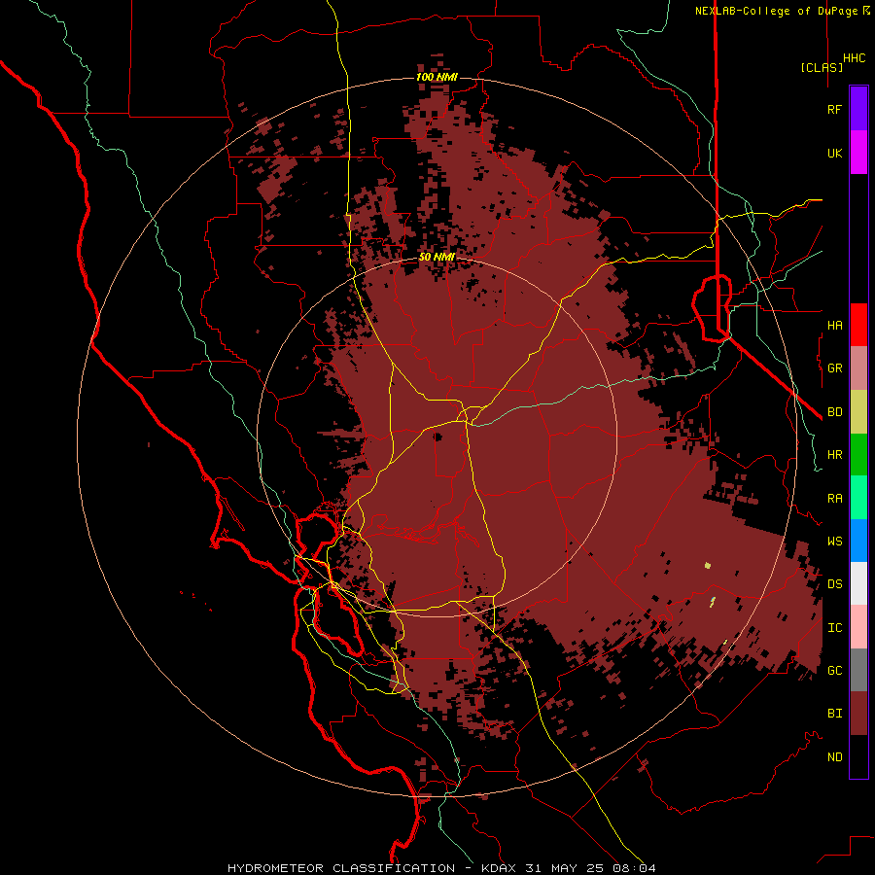Click the GR legend label

835,368
